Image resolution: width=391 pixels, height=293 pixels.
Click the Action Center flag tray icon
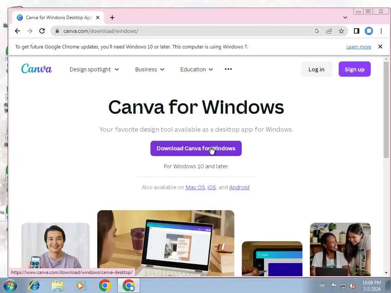333,285
